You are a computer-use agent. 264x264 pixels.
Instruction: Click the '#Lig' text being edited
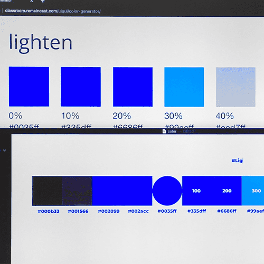point(237,161)
